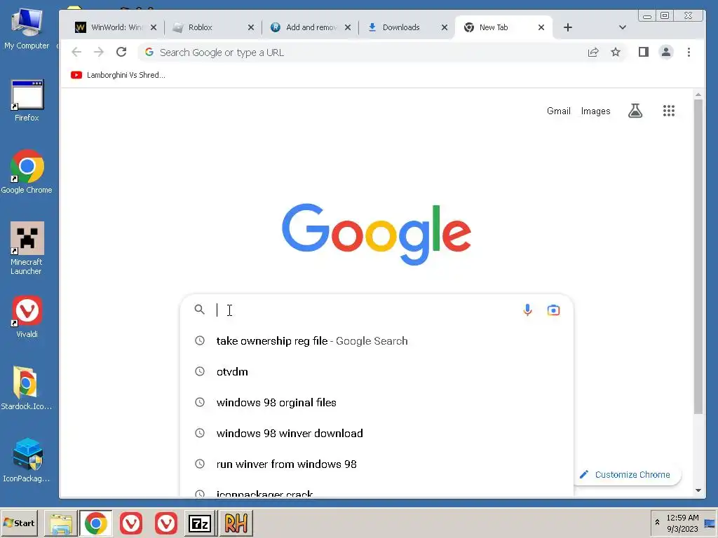Open the Start menu
The image size is (718, 538).
[19, 523]
